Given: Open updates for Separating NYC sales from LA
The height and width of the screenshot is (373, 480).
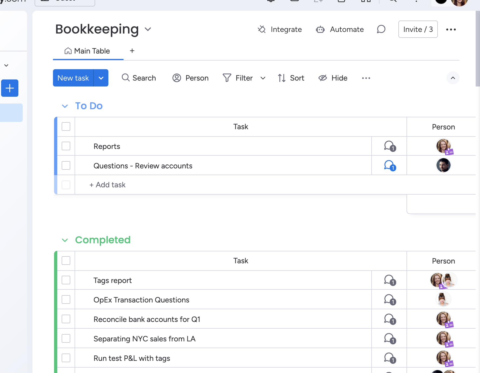Looking at the screenshot, I should coord(390,339).
